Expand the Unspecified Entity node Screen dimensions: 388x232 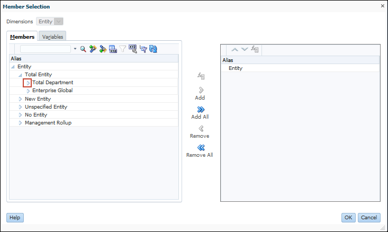coord(20,107)
